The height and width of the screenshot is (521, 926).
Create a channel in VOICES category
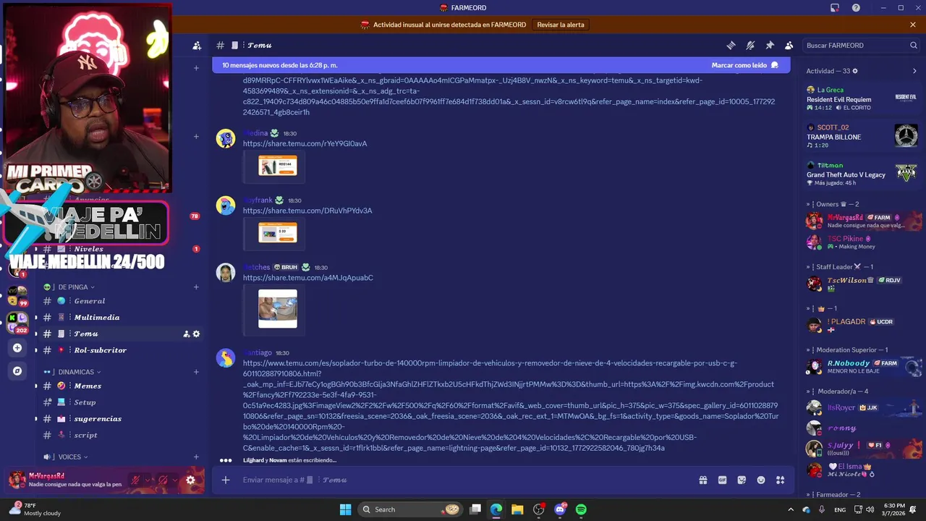[196, 457]
